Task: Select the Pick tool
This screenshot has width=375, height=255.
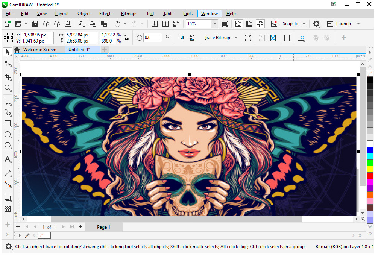Action: click(x=8, y=52)
